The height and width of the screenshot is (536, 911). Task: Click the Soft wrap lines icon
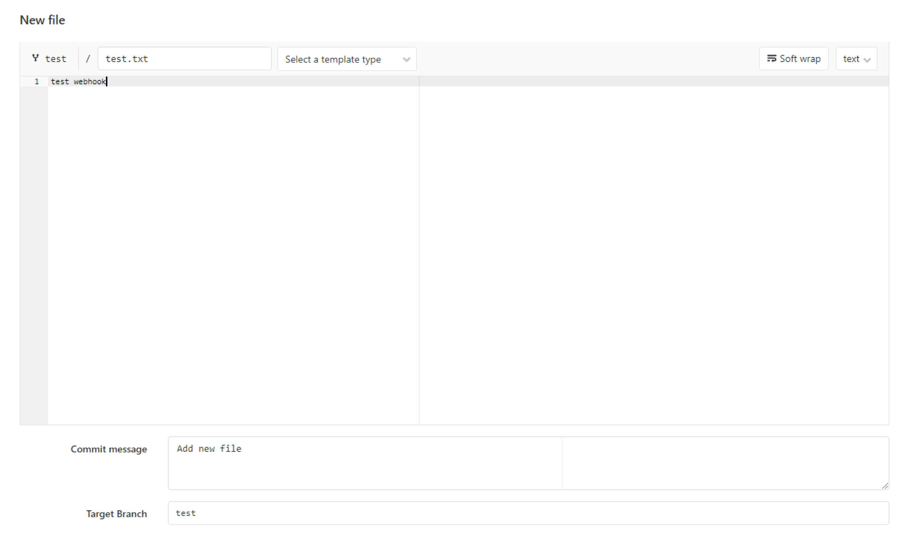click(771, 58)
